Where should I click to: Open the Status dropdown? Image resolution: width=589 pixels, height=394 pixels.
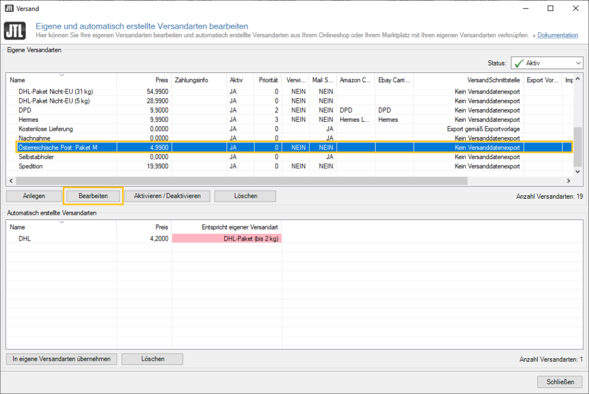coord(577,63)
